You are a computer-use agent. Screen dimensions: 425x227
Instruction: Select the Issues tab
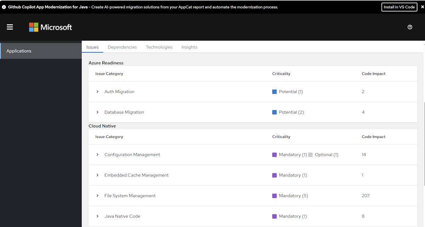tap(92, 47)
